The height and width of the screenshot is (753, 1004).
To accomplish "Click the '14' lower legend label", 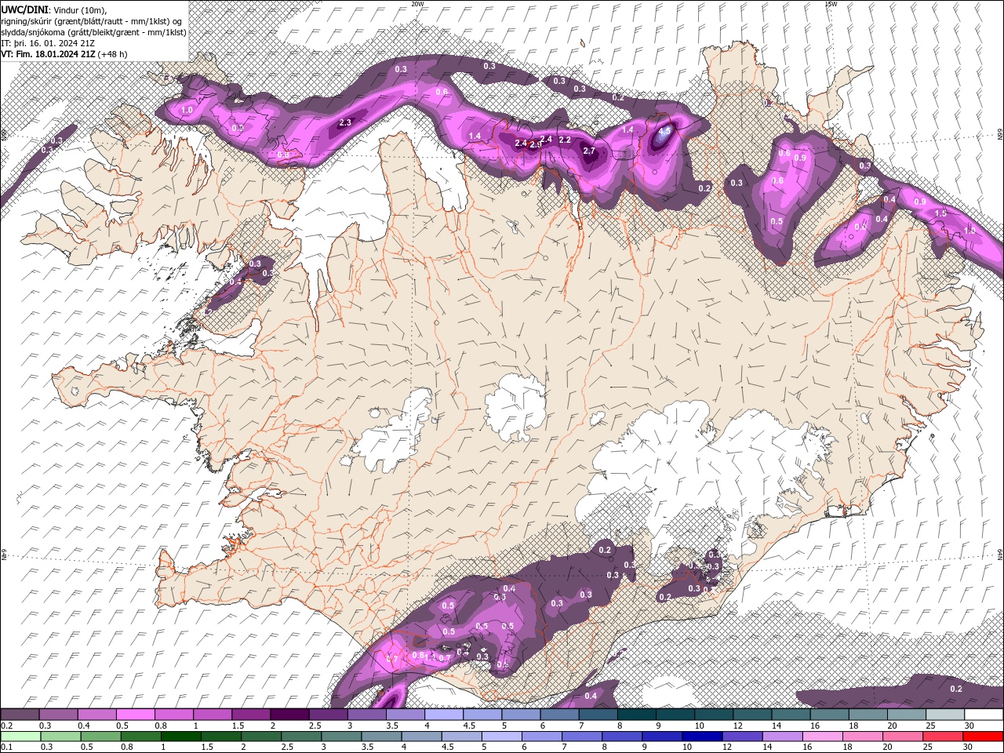I will (766, 748).
